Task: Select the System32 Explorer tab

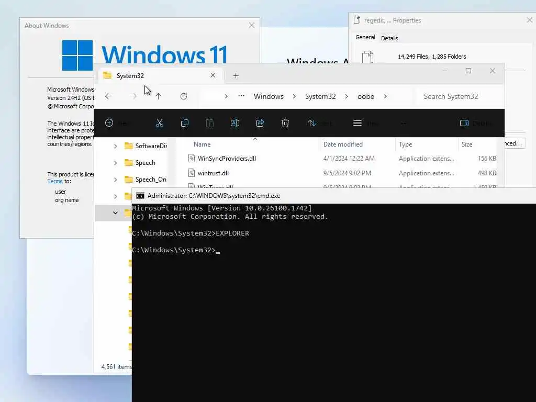Action: pyautogui.click(x=161, y=75)
